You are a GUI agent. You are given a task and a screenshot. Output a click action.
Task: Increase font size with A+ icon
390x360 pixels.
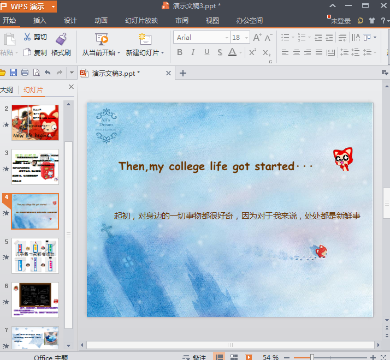pos(257,38)
